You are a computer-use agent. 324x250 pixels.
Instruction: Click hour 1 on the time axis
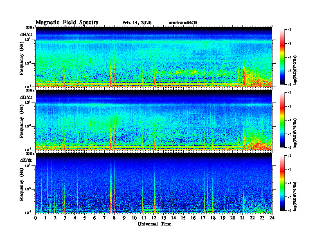click(45, 218)
